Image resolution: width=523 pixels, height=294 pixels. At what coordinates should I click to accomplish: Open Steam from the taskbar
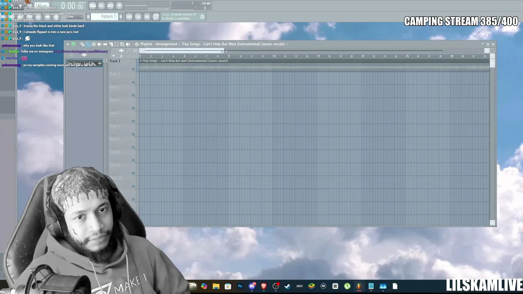pos(288,286)
